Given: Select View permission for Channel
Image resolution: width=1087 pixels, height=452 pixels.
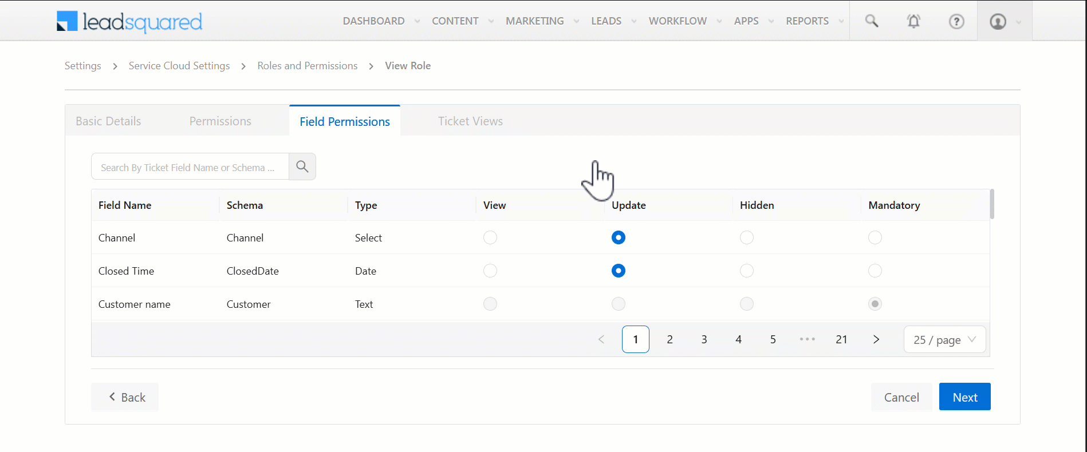Looking at the screenshot, I should (490, 237).
